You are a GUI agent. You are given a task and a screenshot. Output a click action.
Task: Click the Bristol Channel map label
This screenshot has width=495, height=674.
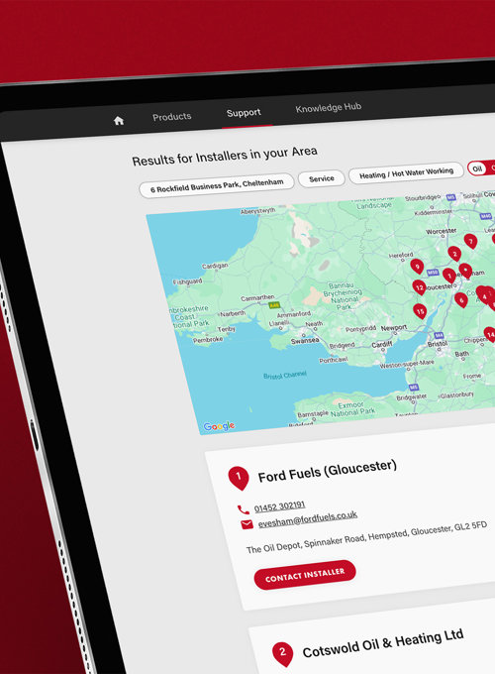pyautogui.click(x=285, y=375)
